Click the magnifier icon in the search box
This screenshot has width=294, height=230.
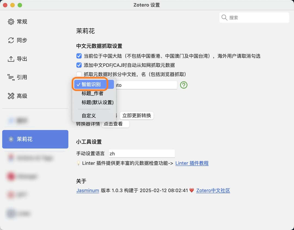tap(224, 17)
